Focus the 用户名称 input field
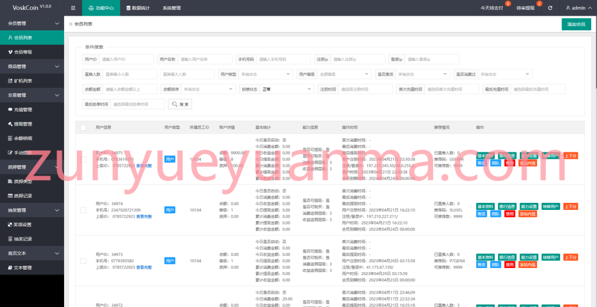This screenshot has height=307, width=597. coord(205,59)
